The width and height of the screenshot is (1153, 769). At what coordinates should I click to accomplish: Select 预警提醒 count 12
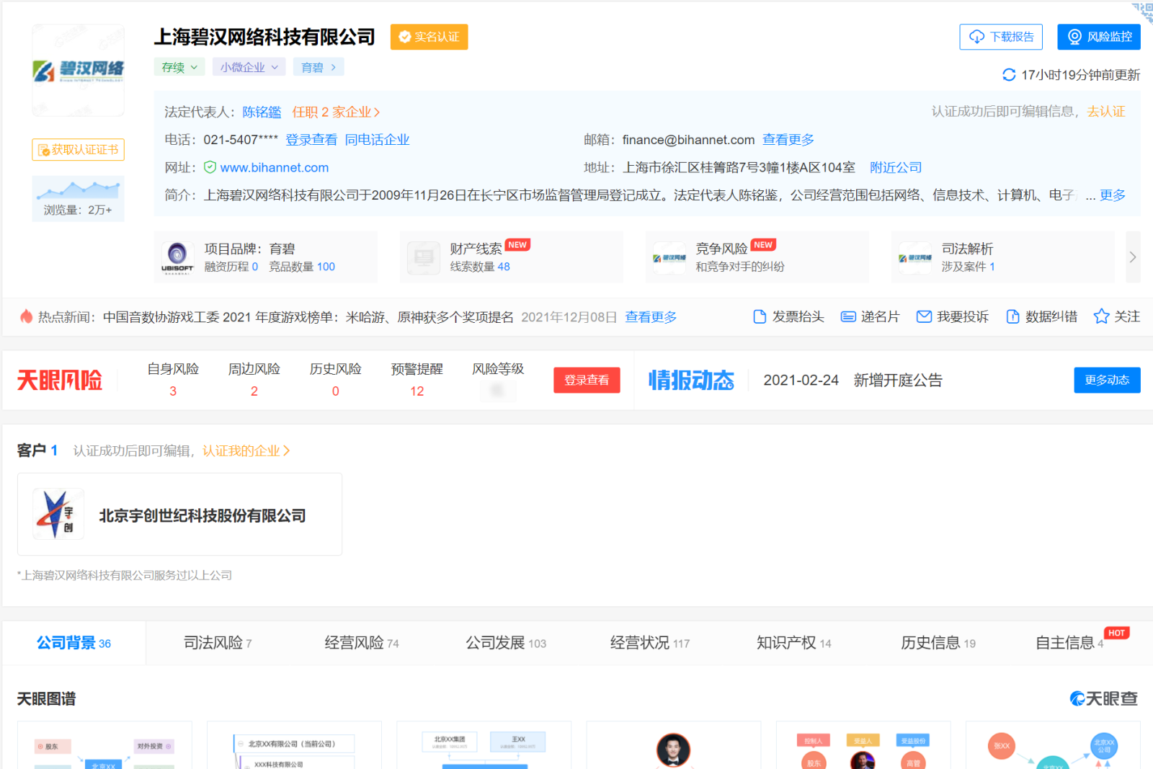tap(417, 391)
